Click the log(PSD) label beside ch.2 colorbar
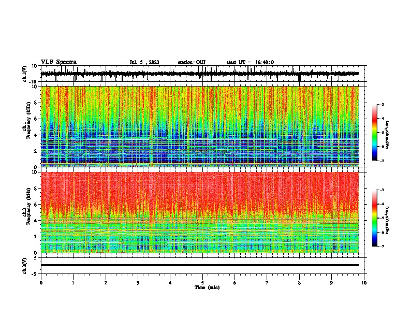 tap(388, 221)
